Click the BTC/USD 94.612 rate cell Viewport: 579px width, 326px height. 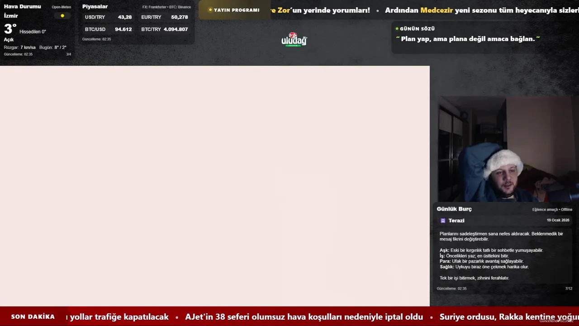tap(109, 29)
